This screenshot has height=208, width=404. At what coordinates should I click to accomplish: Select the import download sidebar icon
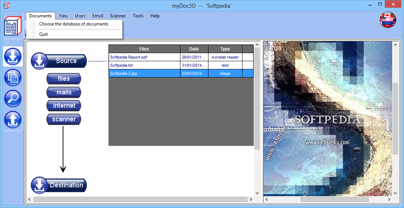13,56
